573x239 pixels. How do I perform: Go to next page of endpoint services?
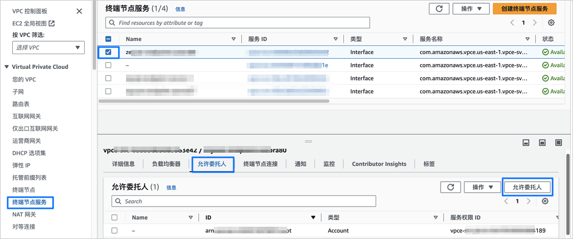(x=535, y=22)
